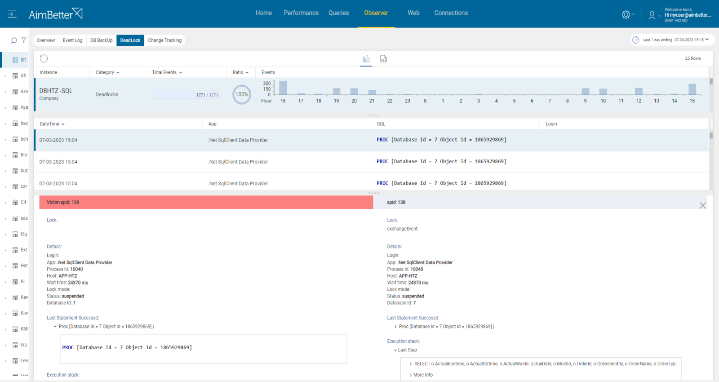Click the AimBetter logo
Image resolution: width=719 pixels, height=382 pixels.
coord(55,14)
